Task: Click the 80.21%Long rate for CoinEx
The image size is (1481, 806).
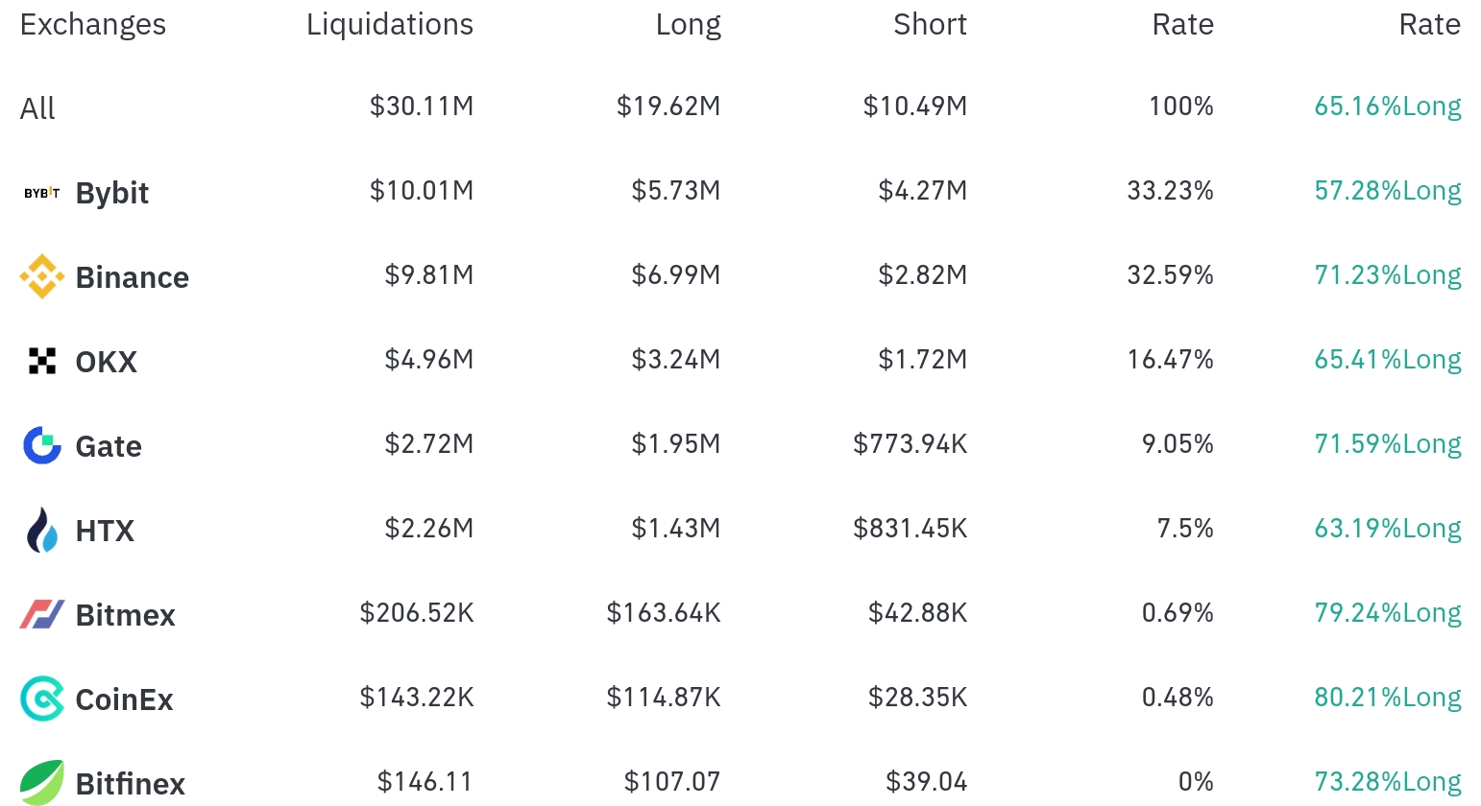Action: click(1388, 697)
